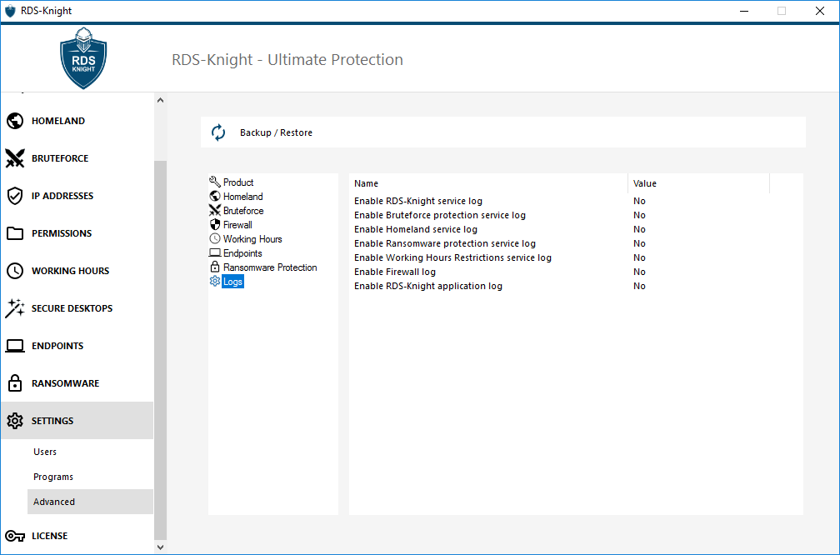The width and height of the screenshot is (840, 555).
Task: Click the No value for Firewall log
Action: tap(639, 272)
